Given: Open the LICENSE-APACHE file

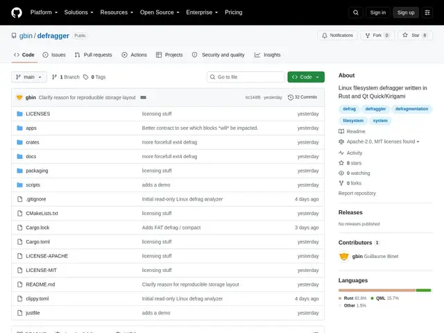Looking at the screenshot, I should pyautogui.click(x=47, y=256).
